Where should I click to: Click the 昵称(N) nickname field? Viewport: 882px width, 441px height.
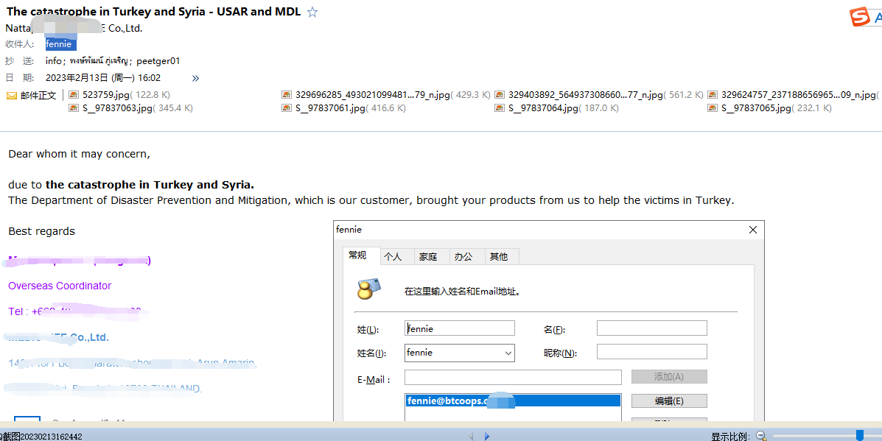652,352
